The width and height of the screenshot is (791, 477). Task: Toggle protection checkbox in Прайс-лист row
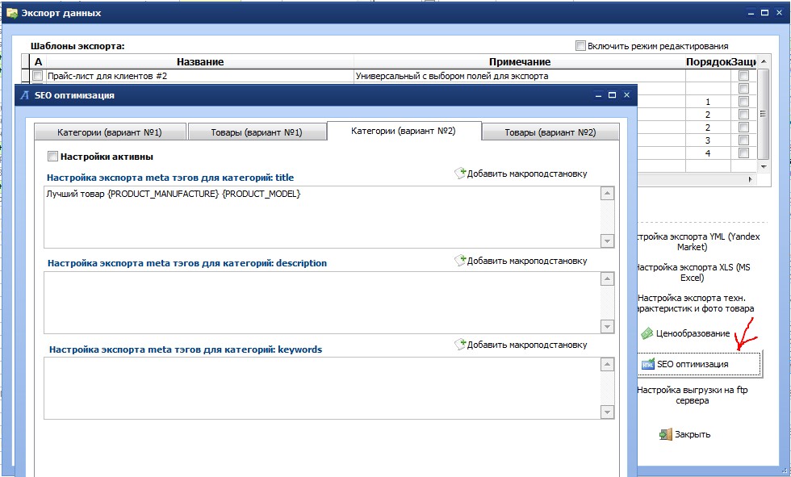(x=743, y=76)
